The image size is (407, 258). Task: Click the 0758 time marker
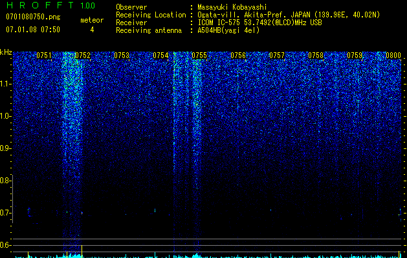pos(316,55)
